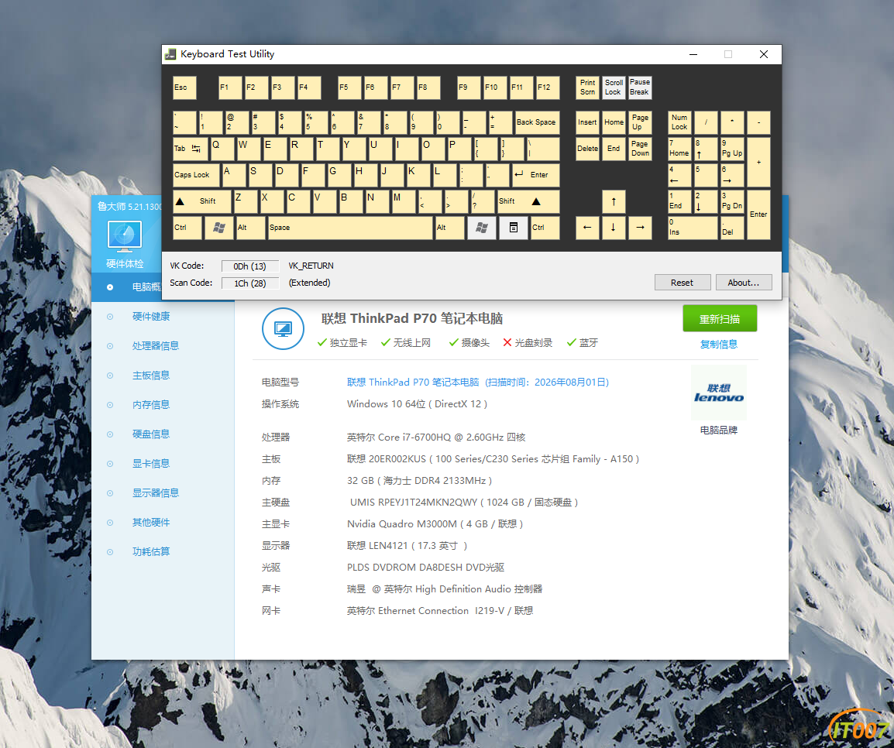Click the numpad 8 up-arrow key

point(706,149)
